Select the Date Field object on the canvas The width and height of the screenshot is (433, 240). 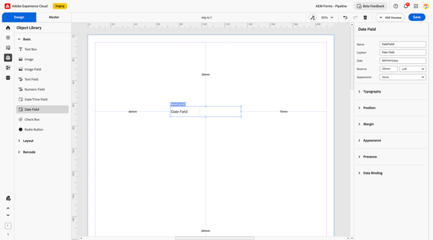click(206, 111)
